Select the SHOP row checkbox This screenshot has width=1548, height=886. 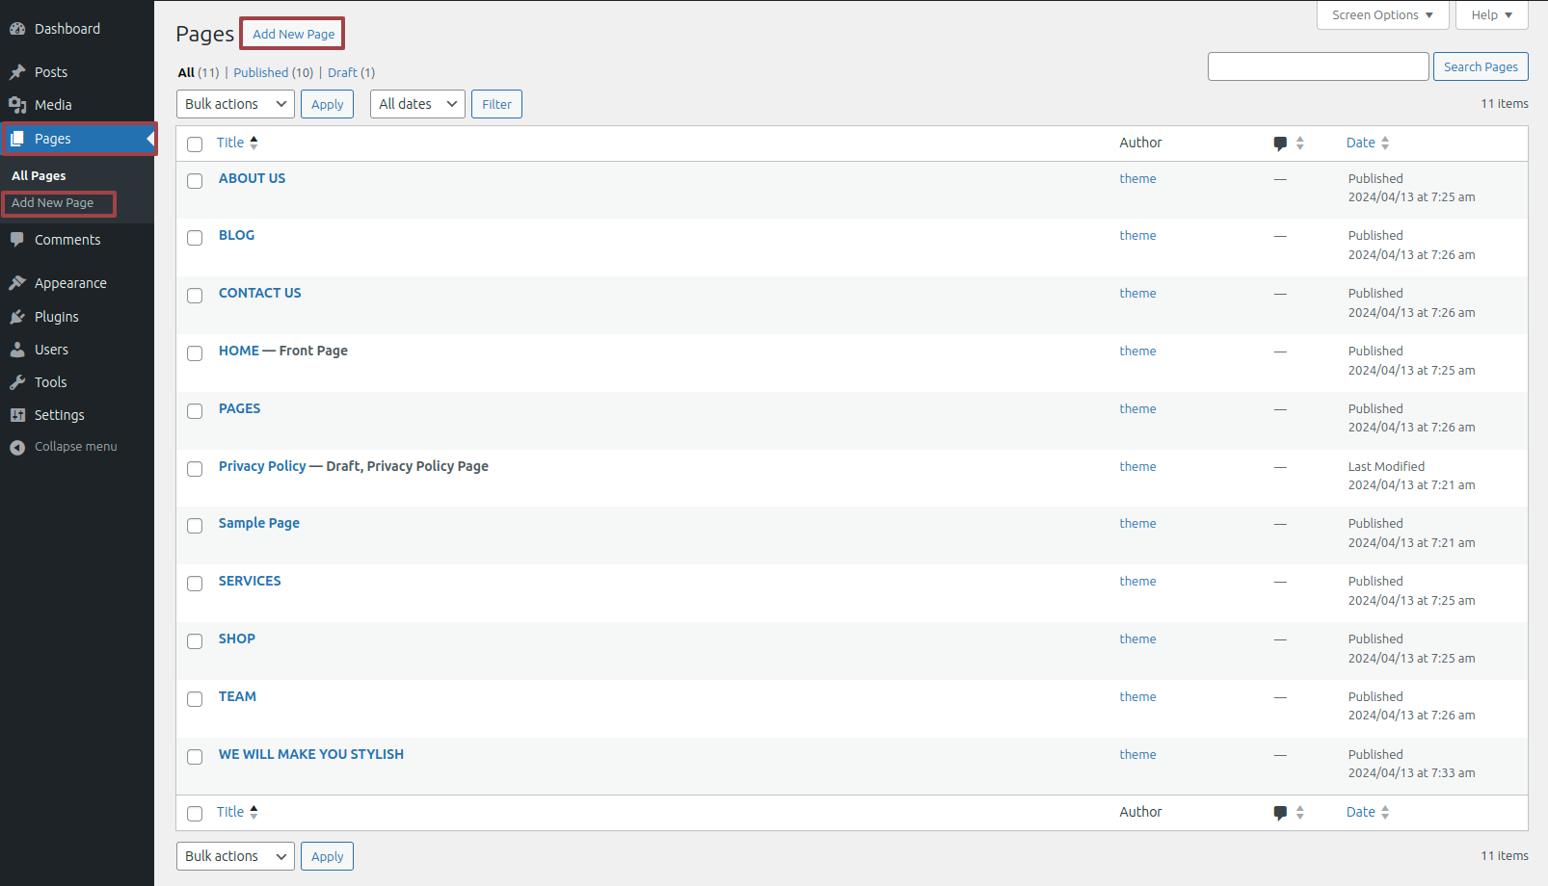(195, 641)
